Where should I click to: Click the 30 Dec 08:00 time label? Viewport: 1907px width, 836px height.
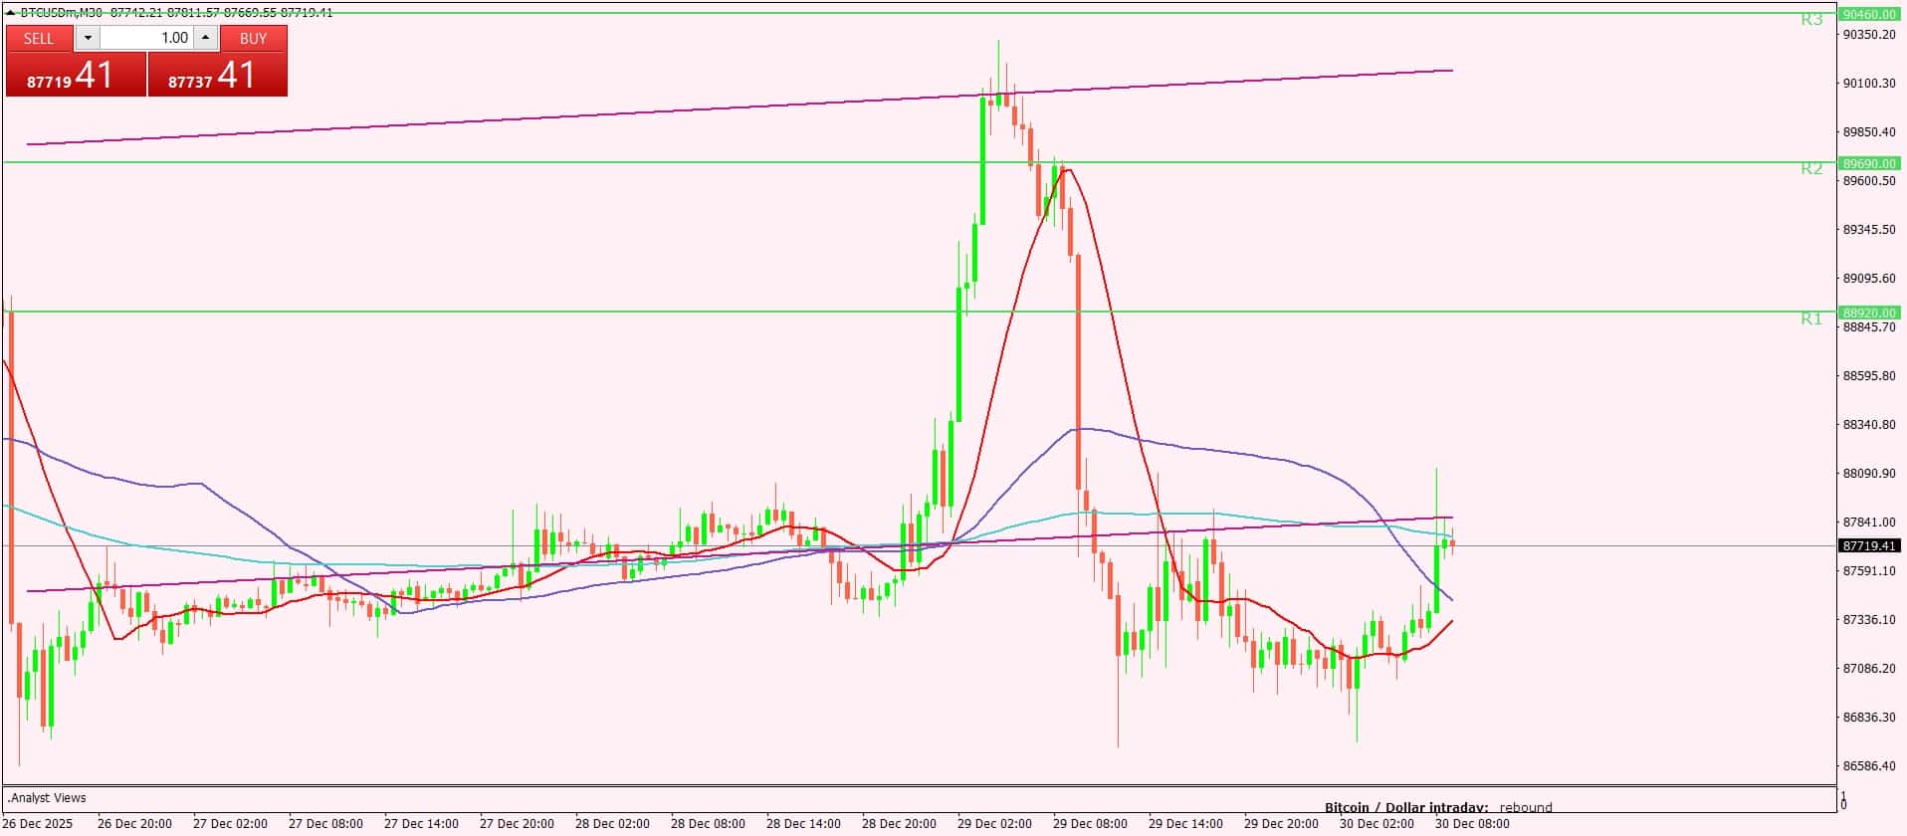click(x=1472, y=823)
